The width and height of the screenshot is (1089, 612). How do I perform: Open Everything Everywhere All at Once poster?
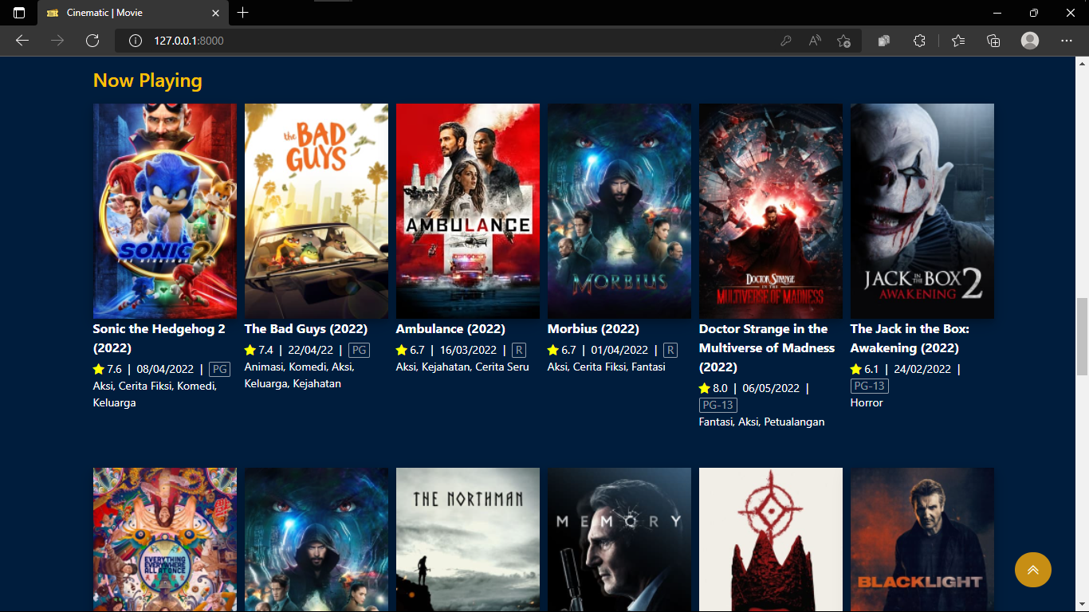click(165, 539)
